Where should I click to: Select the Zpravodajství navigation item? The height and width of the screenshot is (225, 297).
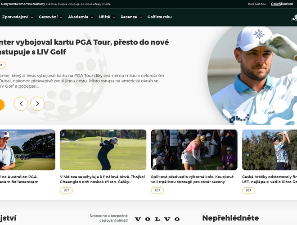[15, 17]
